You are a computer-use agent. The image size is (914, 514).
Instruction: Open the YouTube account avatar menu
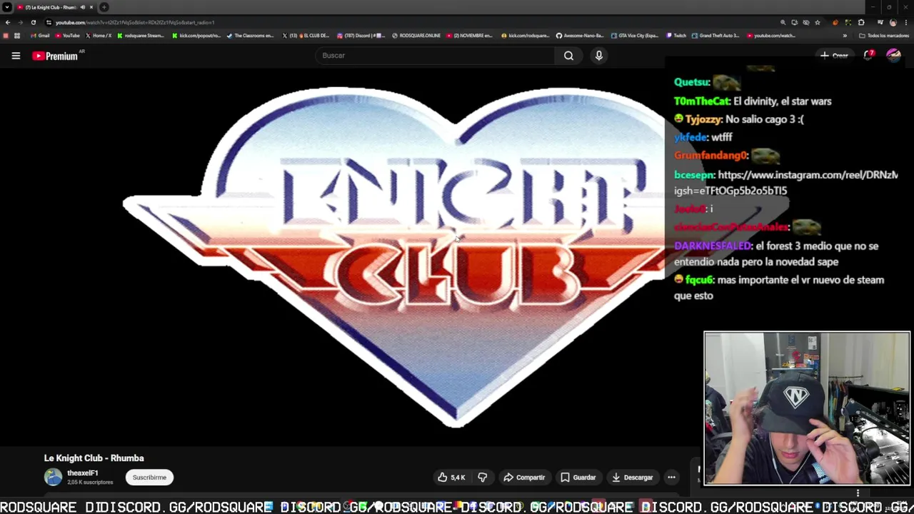(893, 56)
